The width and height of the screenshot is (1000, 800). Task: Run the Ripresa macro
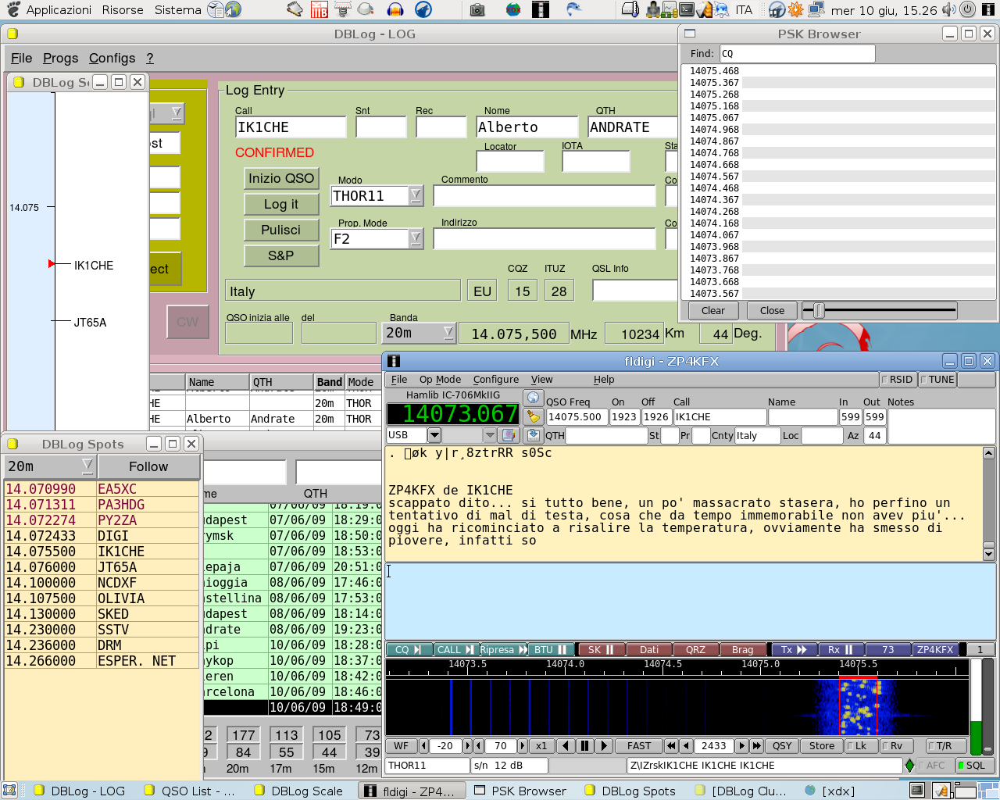pyautogui.click(x=503, y=649)
